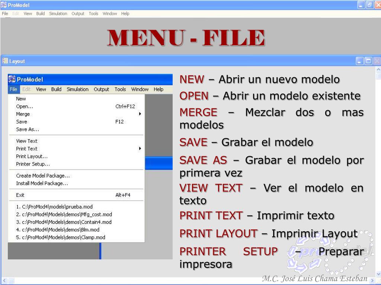Click the Layout window scroll-left arrow
Image resolution: width=381 pixels, height=285 pixels.
click(4, 281)
